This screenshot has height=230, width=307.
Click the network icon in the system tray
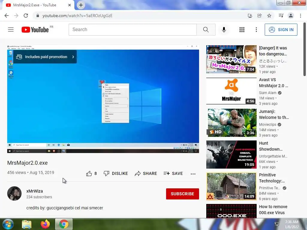pyautogui.click(x=277, y=224)
